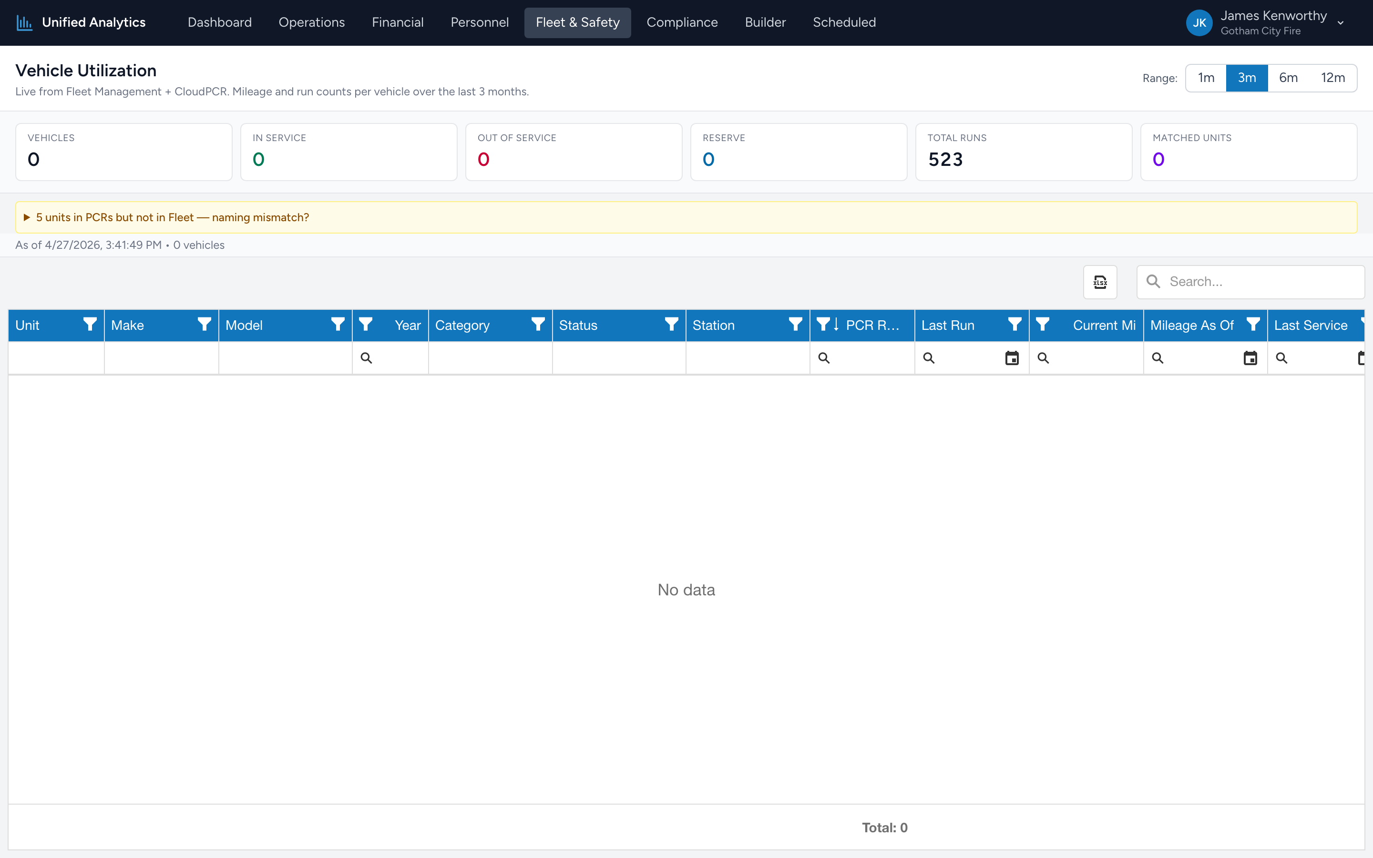Open filter for Make column

point(204,325)
